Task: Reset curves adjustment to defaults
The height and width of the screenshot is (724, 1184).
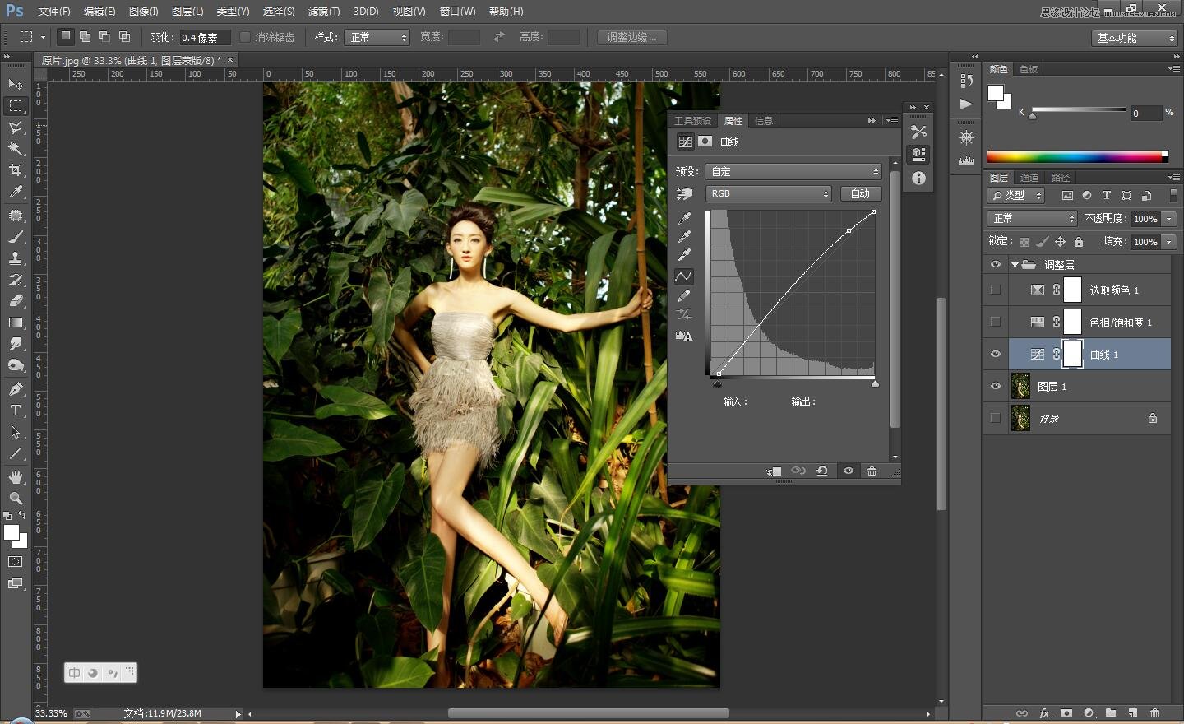Action: [821, 471]
